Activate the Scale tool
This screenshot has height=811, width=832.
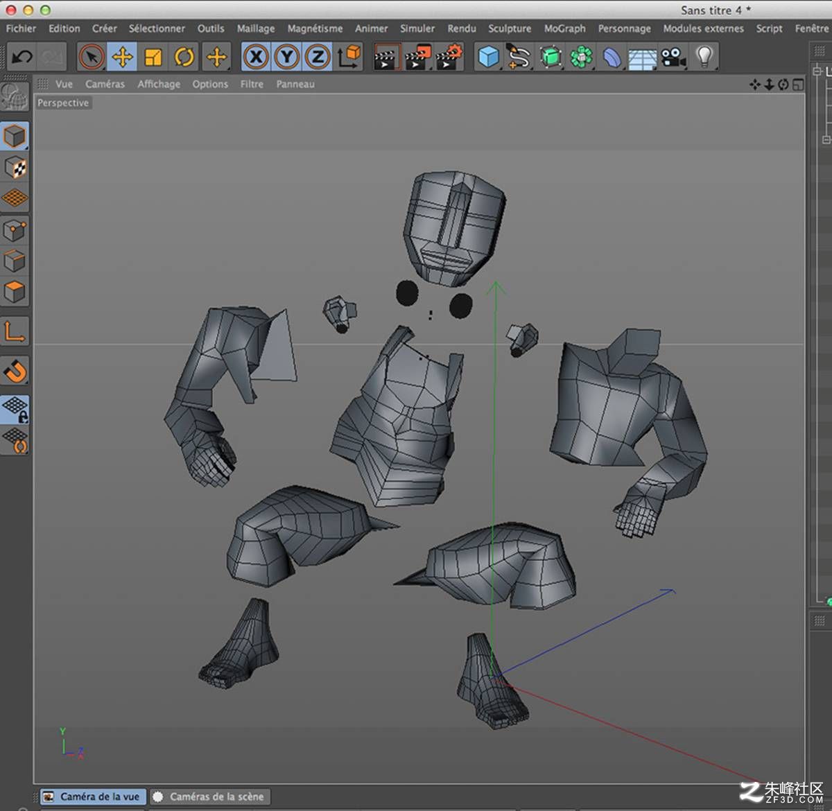pyautogui.click(x=153, y=57)
